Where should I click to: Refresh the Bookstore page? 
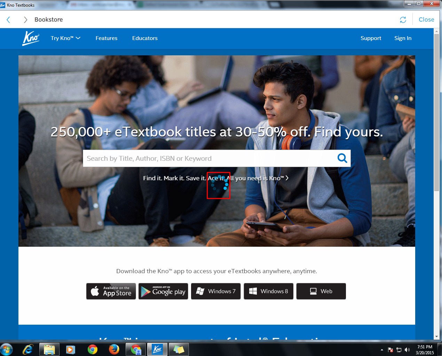403,20
